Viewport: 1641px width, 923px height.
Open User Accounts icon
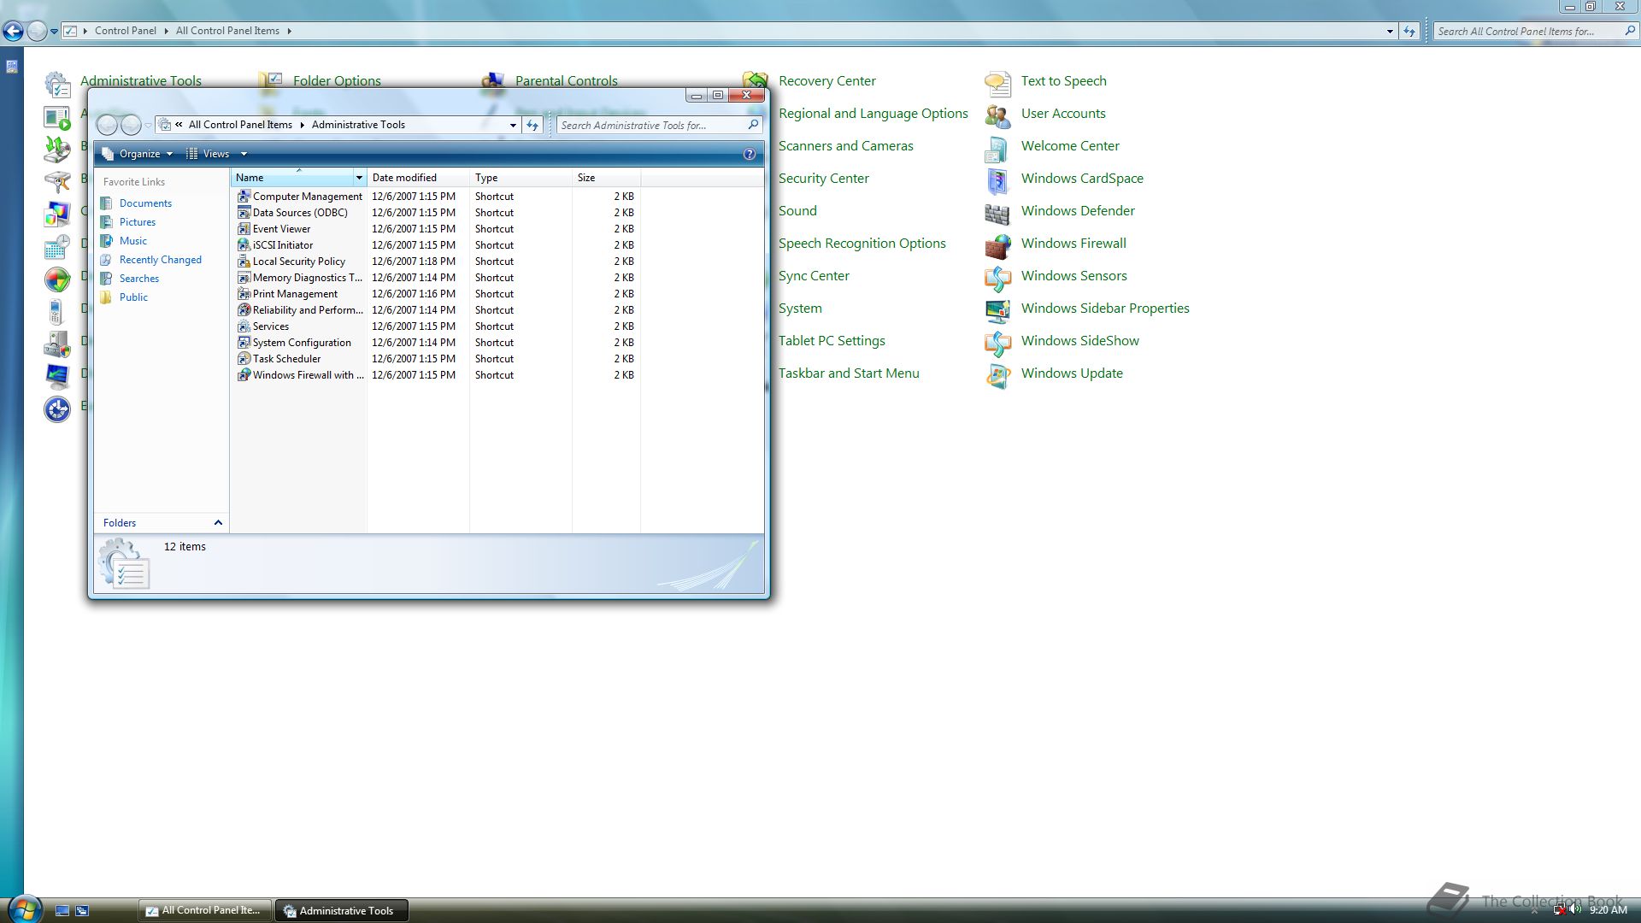(x=997, y=115)
